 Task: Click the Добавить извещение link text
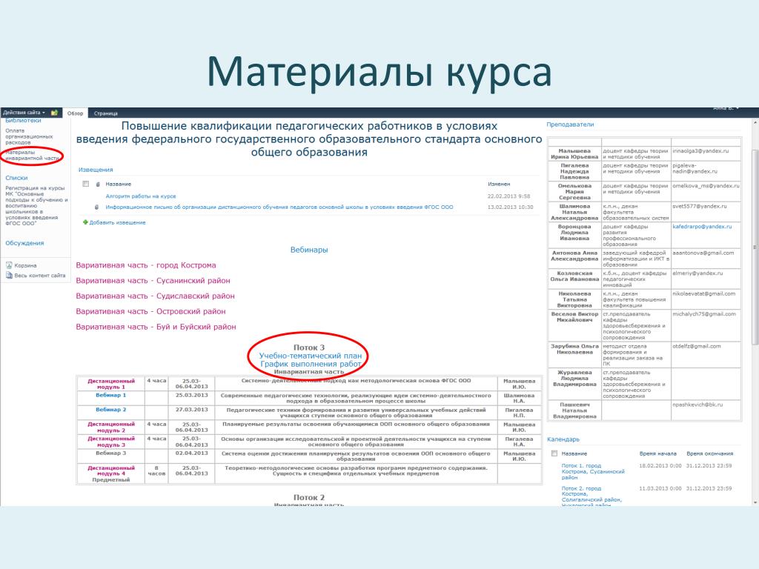coord(118,222)
